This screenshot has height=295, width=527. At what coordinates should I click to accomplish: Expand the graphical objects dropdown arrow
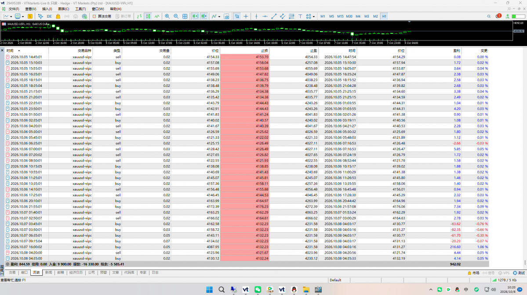point(313,16)
